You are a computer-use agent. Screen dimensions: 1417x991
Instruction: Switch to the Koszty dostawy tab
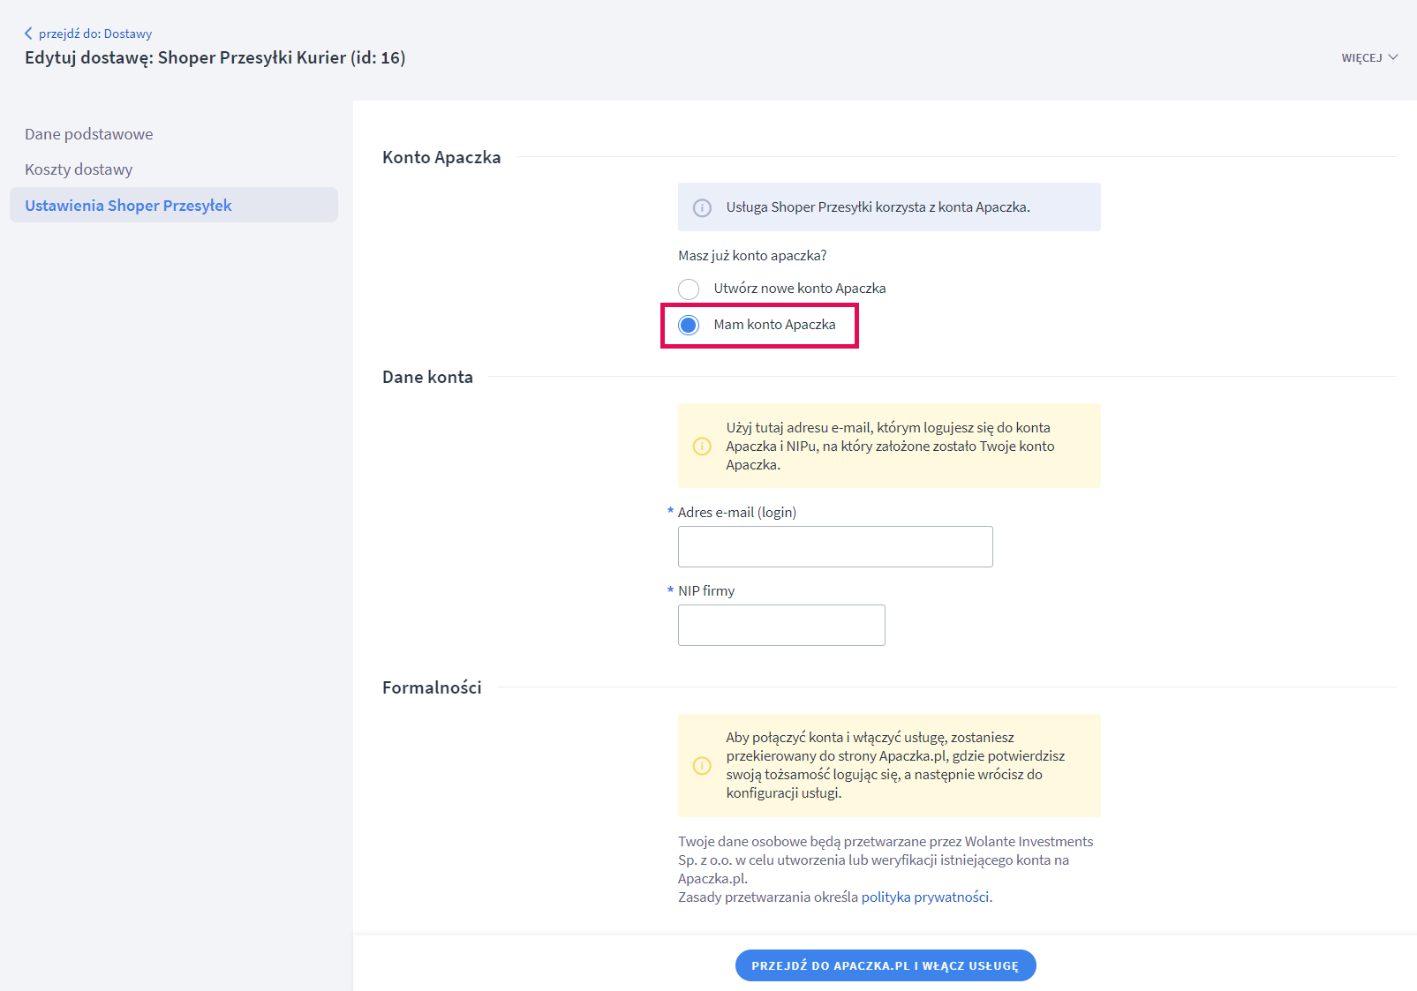pos(79,169)
